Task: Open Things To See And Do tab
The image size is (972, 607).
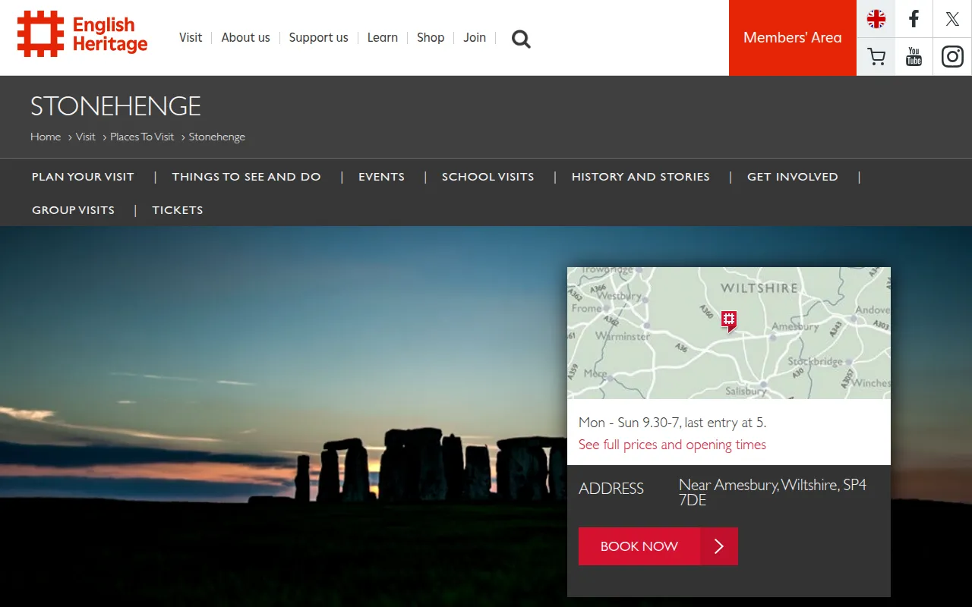Action: [x=246, y=177]
